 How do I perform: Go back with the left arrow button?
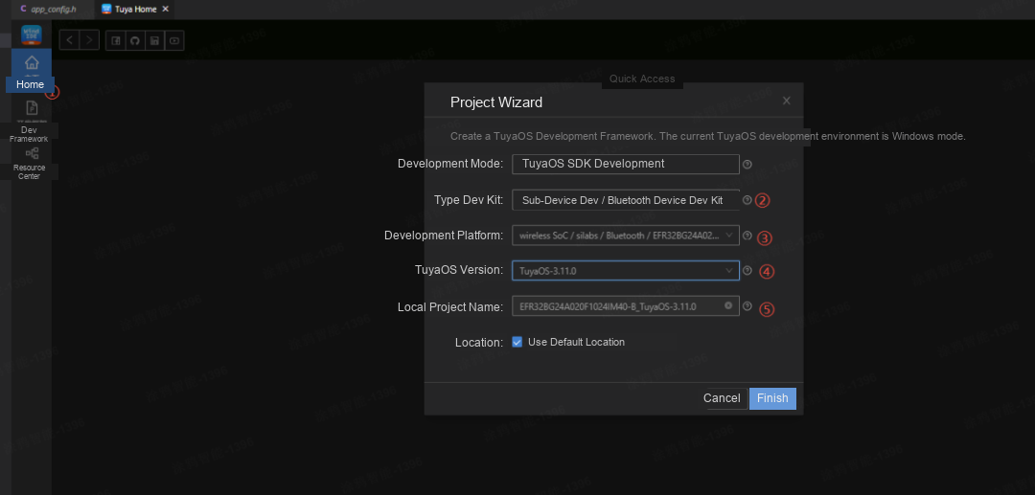(69, 40)
